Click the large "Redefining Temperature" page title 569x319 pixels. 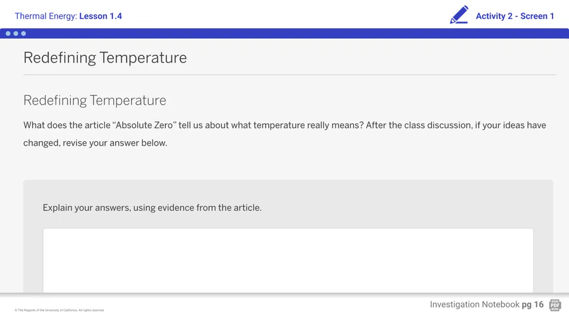(x=105, y=58)
